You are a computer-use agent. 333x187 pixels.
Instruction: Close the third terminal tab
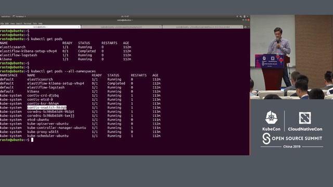pyautogui.click(x=241, y=27)
